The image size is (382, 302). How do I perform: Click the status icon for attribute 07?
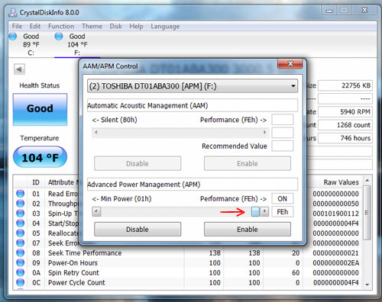[x=20, y=243]
